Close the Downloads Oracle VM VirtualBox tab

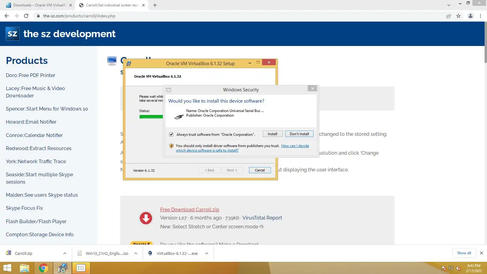71,5
